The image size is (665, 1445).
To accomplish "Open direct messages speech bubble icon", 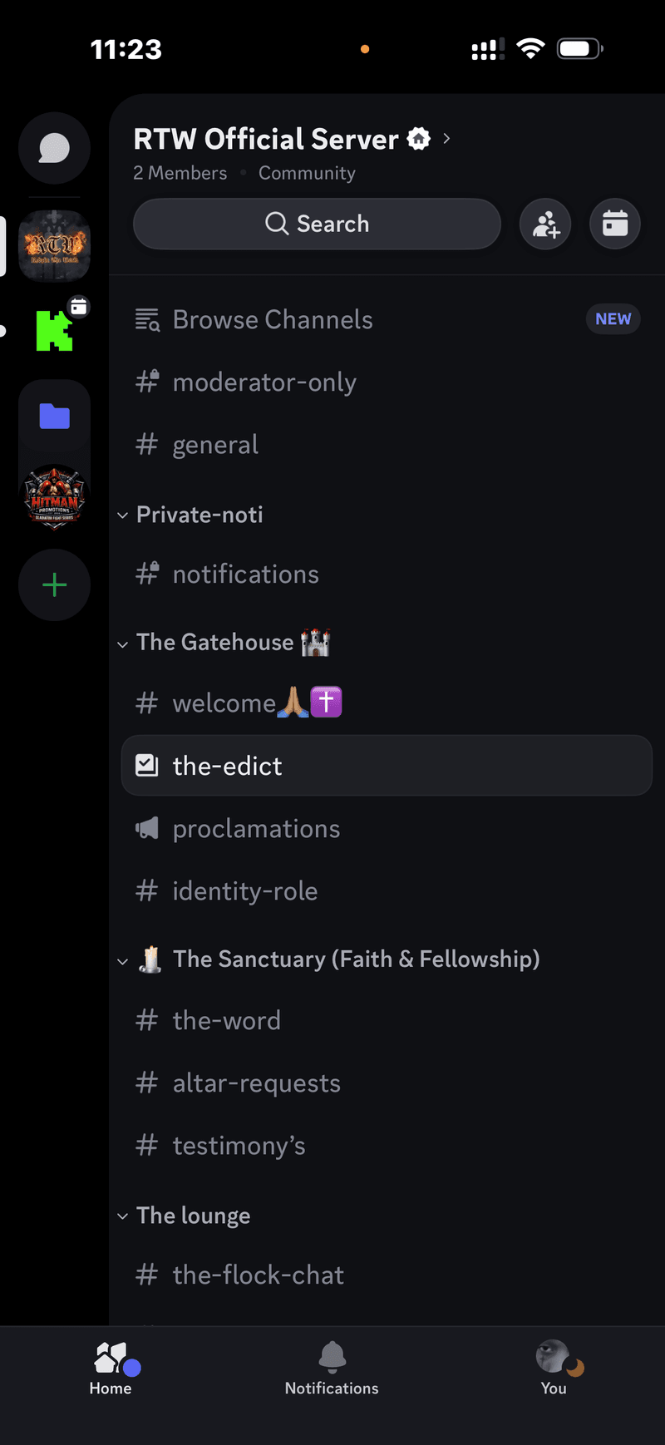I will [x=54, y=149].
